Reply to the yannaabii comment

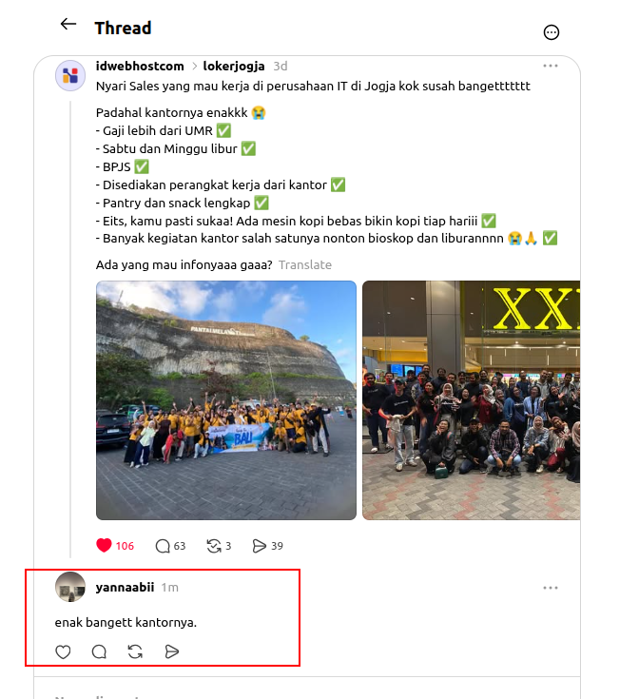click(99, 651)
